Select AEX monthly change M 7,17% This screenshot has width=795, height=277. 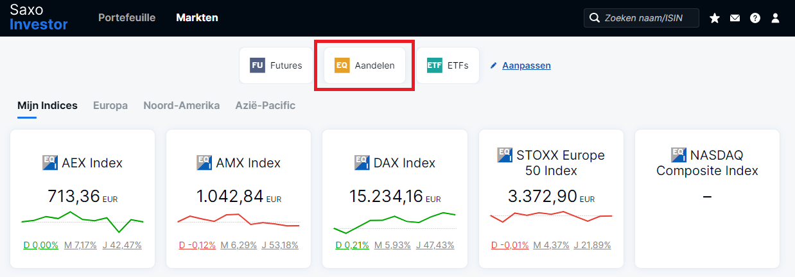coord(80,245)
